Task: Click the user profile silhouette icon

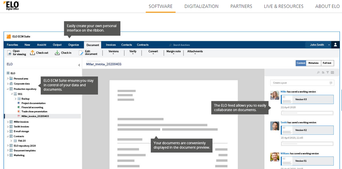Action: 336,45
